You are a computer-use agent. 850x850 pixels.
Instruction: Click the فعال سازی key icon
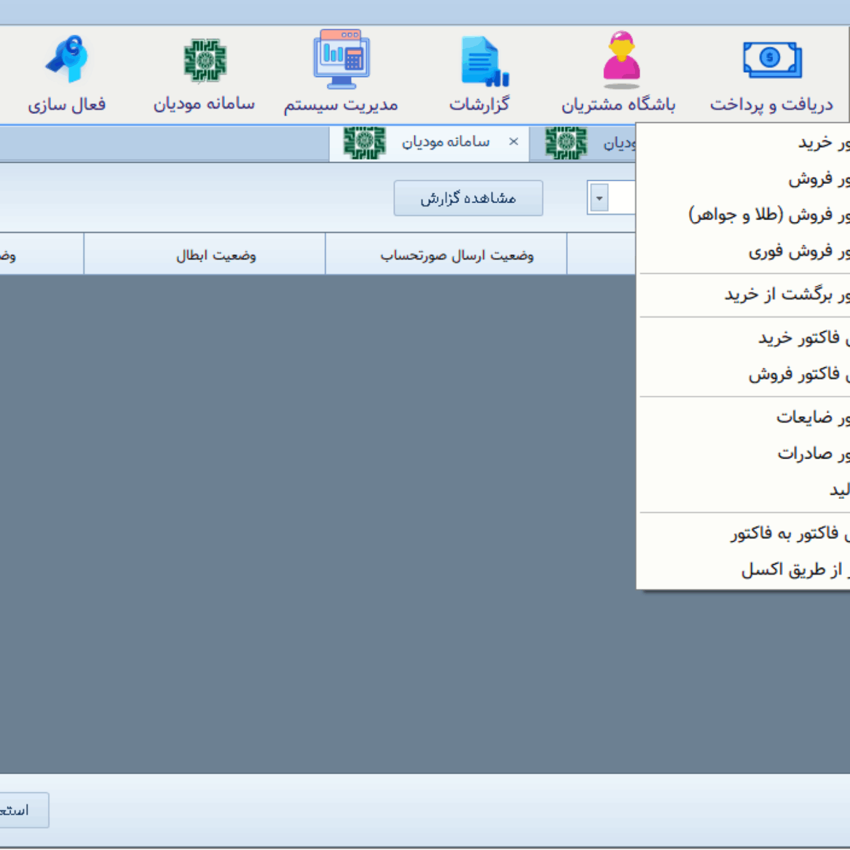[x=66, y=60]
